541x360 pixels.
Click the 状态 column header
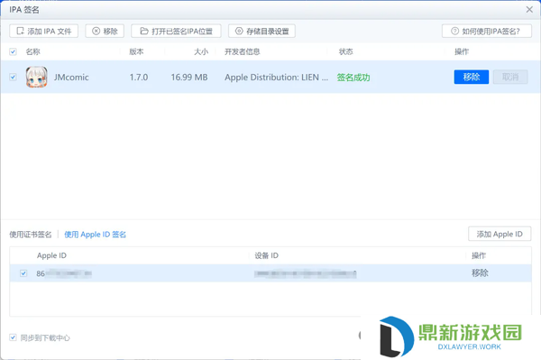coord(345,51)
